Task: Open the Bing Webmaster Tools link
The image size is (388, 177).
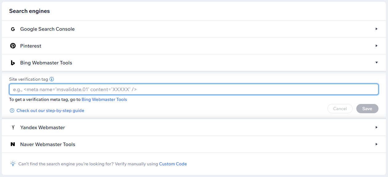Action: [104, 99]
